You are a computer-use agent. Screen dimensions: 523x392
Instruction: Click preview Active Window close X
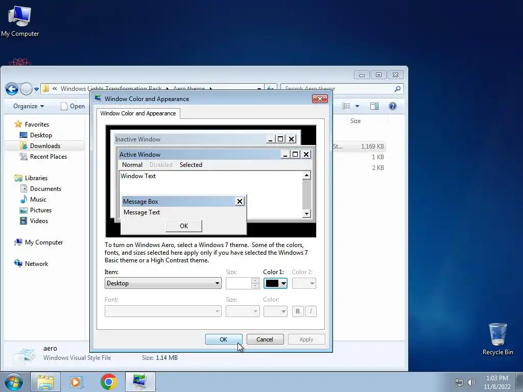coord(306,154)
